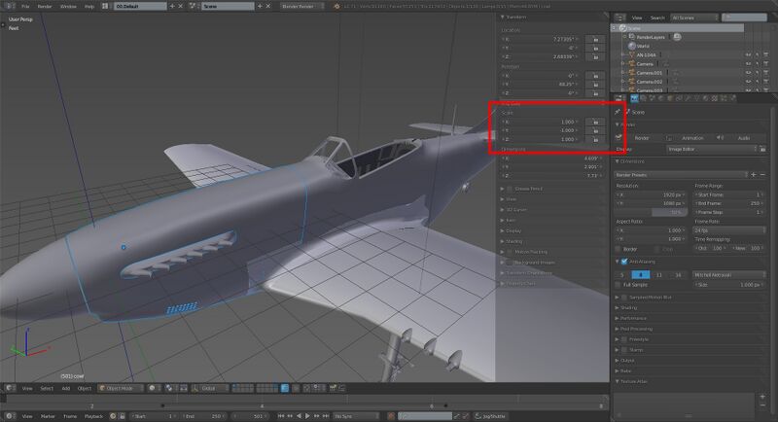Lock the Rotation Y transform value
778x422 pixels.
click(x=595, y=85)
